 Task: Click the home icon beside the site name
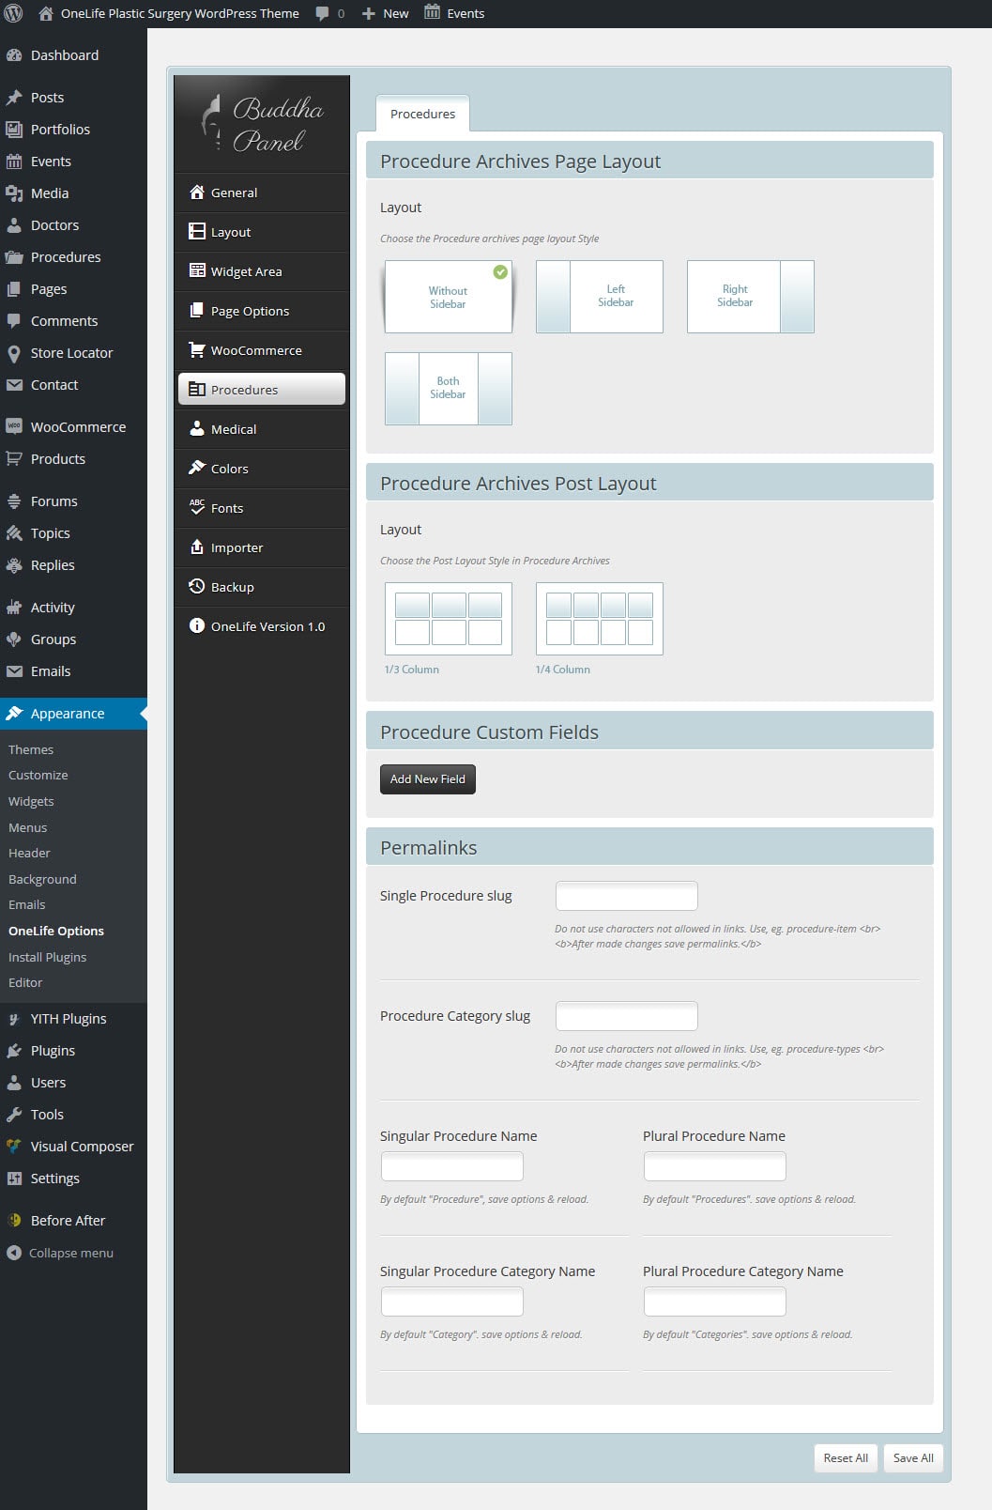click(45, 13)
